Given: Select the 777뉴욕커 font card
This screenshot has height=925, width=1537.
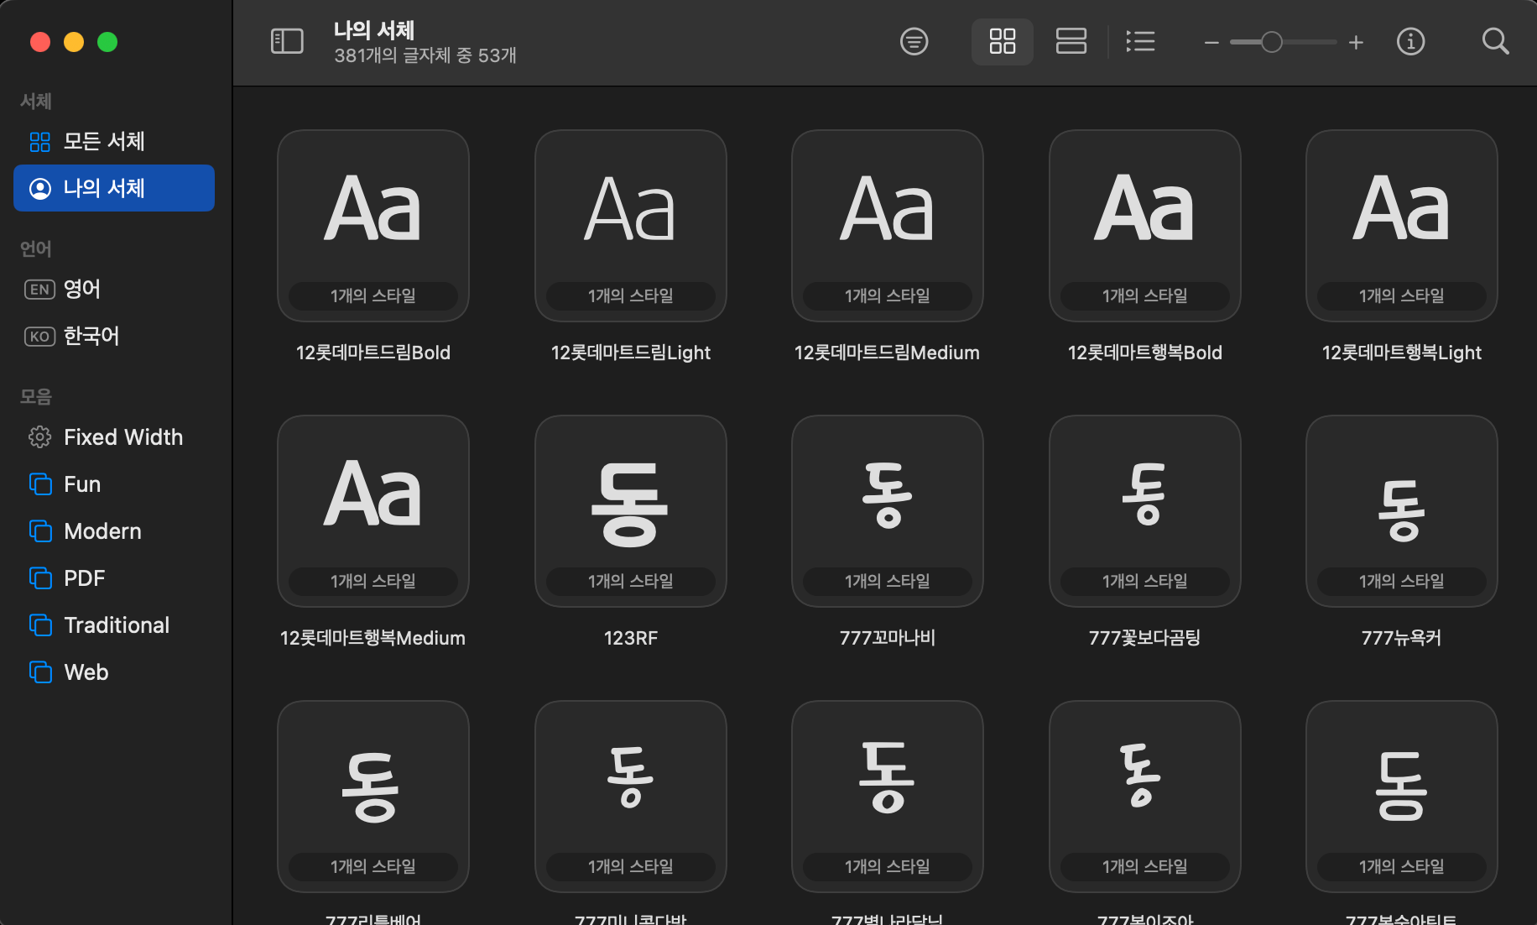Looking at the screenshot, I should pos(1402,510).
